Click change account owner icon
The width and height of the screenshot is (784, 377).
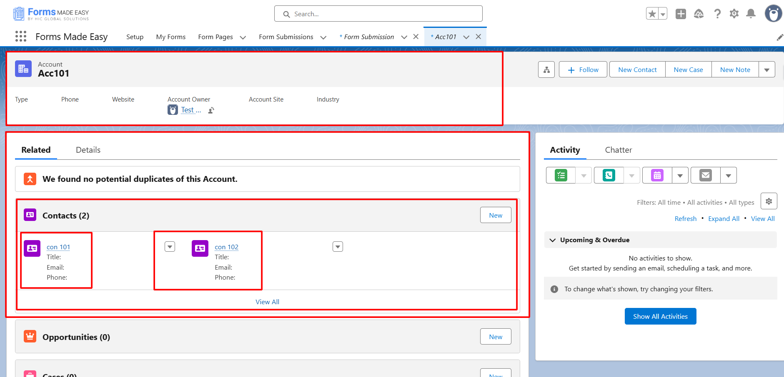coord(211,110)
